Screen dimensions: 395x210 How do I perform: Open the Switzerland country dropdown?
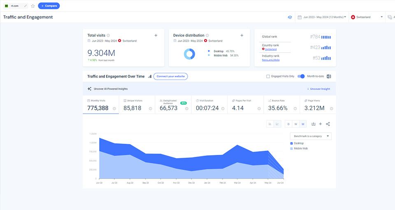(x=366, y=17)
